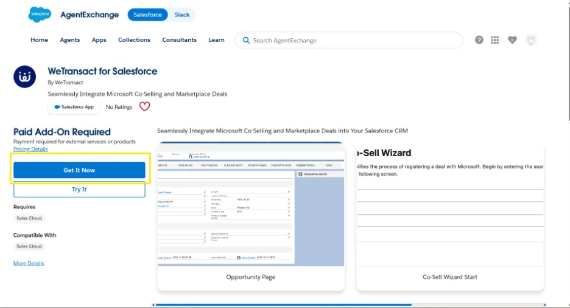570x308 pixels.
Task: Open the Agents menu
Action: (70, 40)
